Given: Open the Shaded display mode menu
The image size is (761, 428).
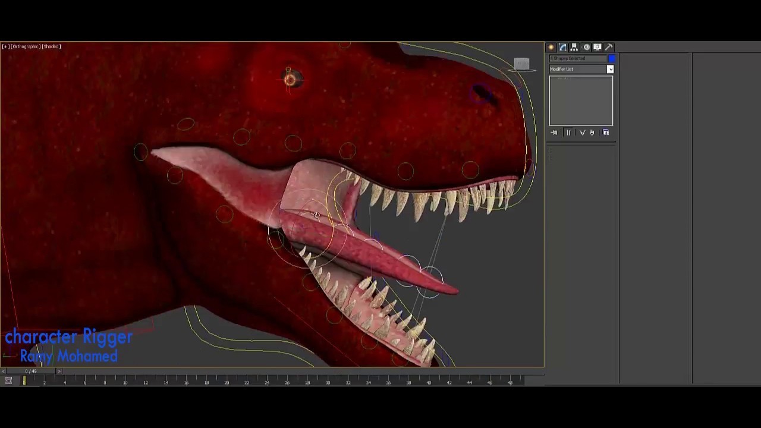Looking at the screenshot, I should coord(51,46).
